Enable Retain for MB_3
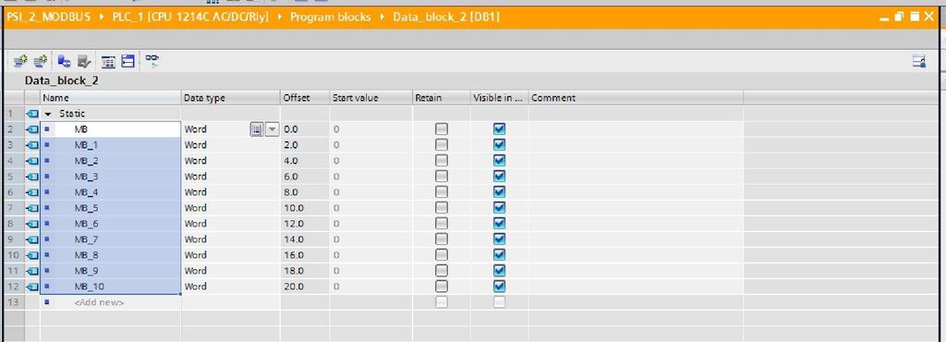The image size is (946, 342). [442, 177]
